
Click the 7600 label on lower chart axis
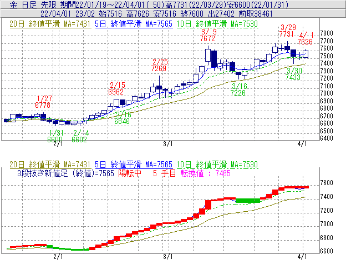point(327,183)
